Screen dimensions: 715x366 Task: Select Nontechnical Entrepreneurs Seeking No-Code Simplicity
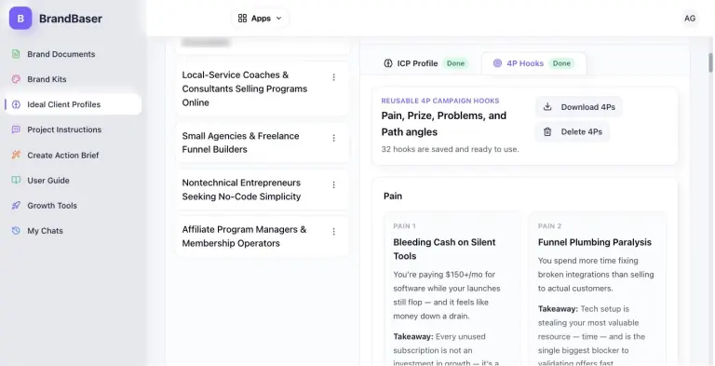click(263, 189)
